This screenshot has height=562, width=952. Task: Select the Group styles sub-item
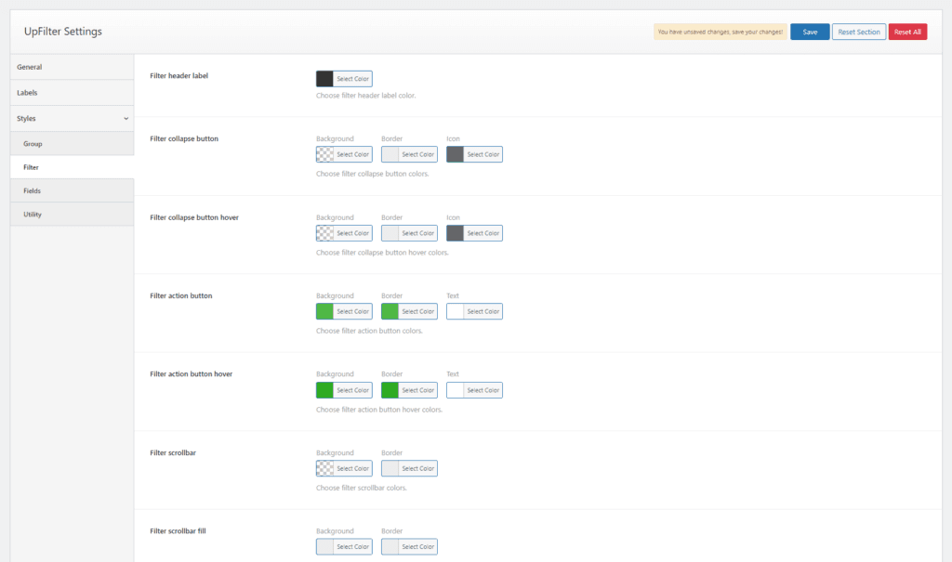click(33, 144)
